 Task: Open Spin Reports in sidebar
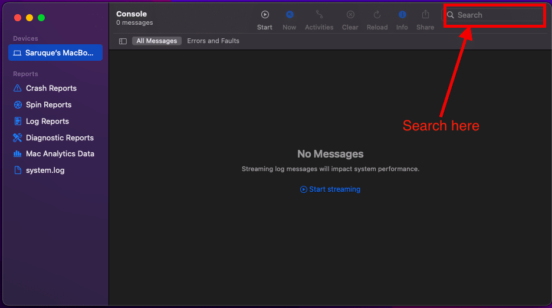coord(48,104)
